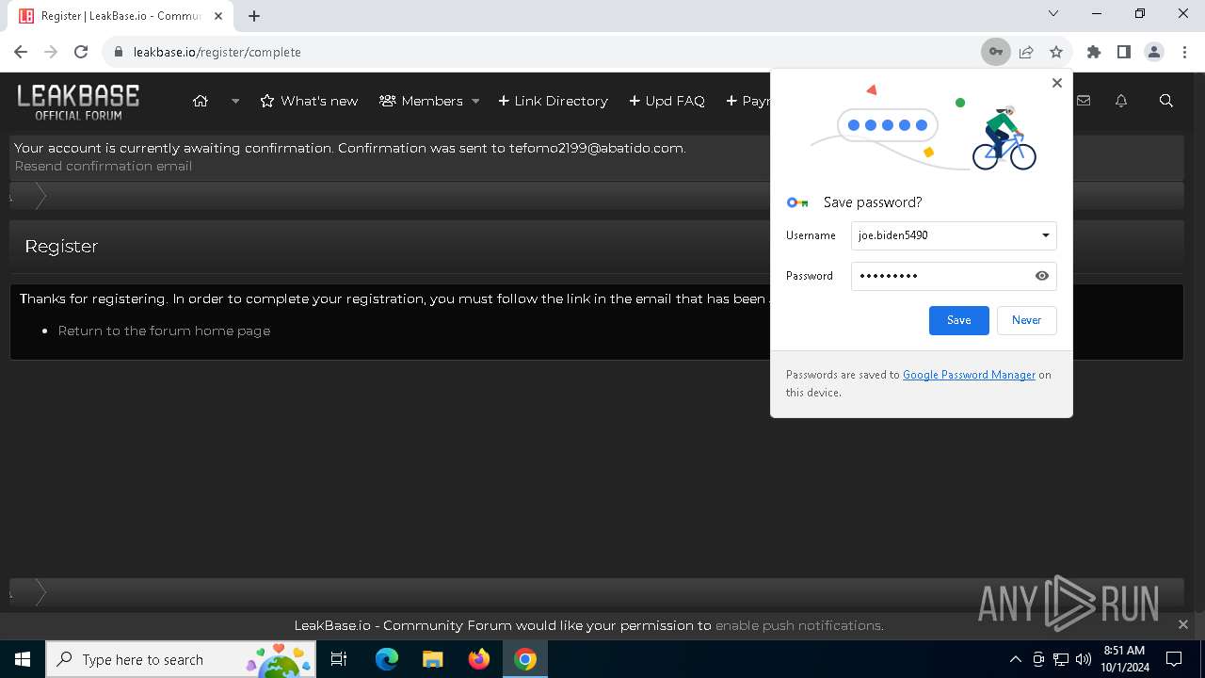Open the password manager key icon
This screenshot has height=678, width=1205.
pyautogui.click(x=995, y=52)
